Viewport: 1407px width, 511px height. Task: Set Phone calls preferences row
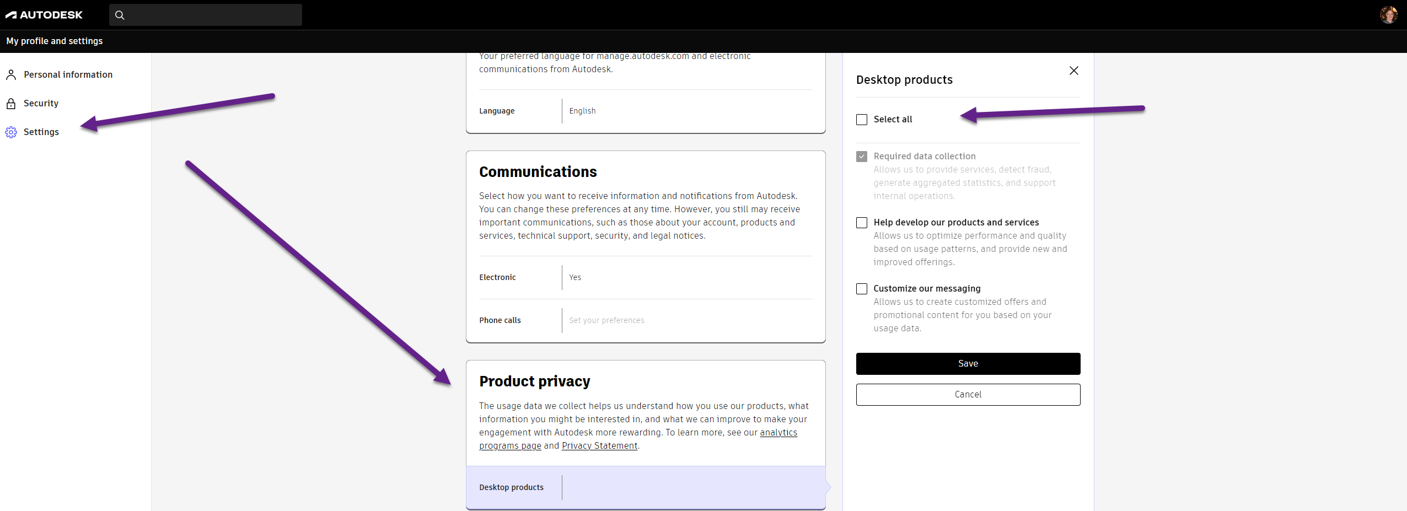click(646, 321)
